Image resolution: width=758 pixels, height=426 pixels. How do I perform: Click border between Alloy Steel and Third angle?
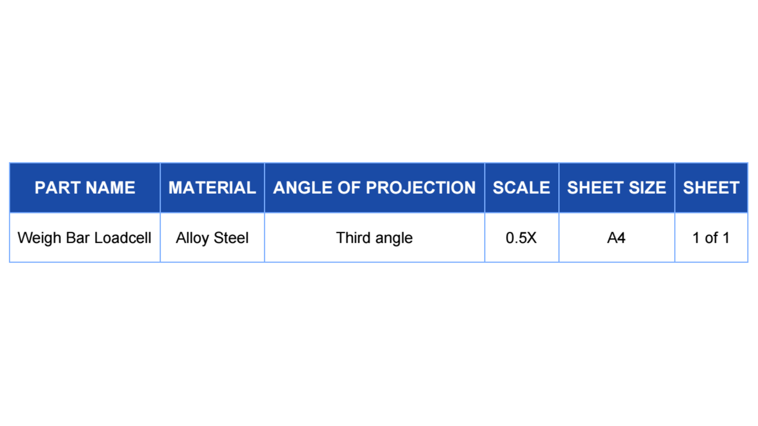(x=265, y=238)
